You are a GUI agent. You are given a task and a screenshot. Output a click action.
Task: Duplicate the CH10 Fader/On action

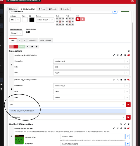pyautogui.click(x=121, y=80)
